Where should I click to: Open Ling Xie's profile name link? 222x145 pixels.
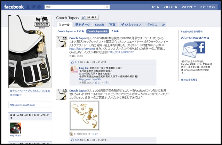[x=84, y=68]
